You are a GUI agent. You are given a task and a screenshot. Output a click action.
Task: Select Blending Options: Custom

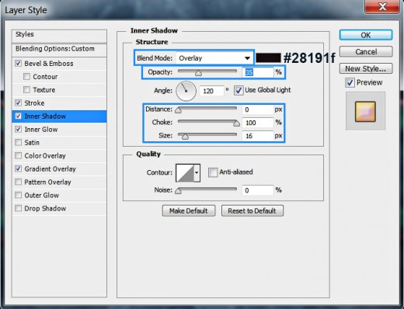(x=59, y=50)
